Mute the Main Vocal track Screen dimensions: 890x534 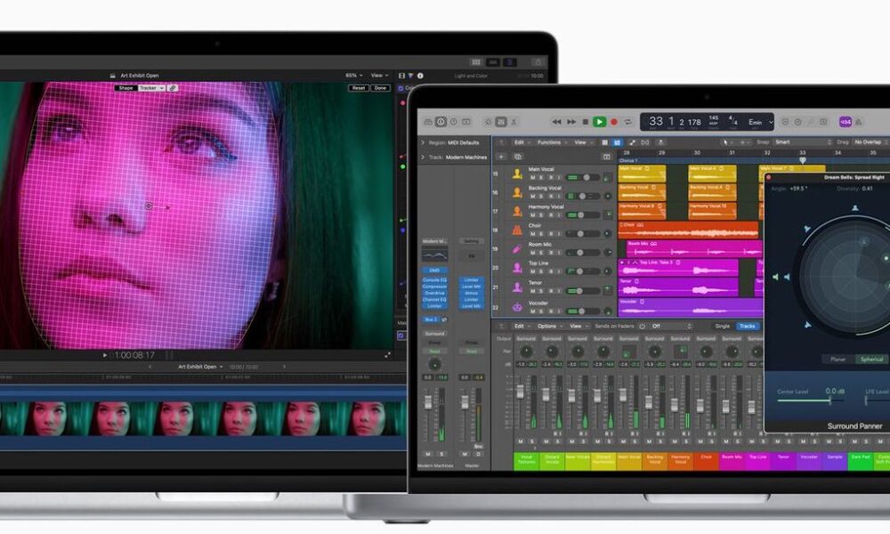pyautogui.click(x=532, y=178)
